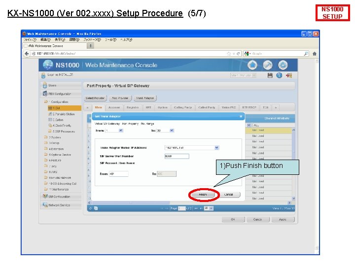
Task: Click the Firefox back arrow
Action: (27, 54)
